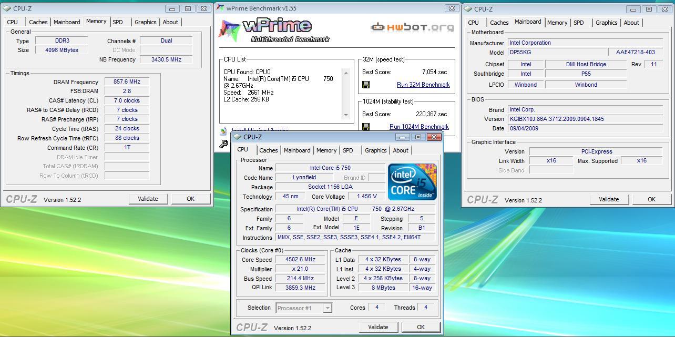Click the Package field Socket 1156 LGA

point(330,187)
